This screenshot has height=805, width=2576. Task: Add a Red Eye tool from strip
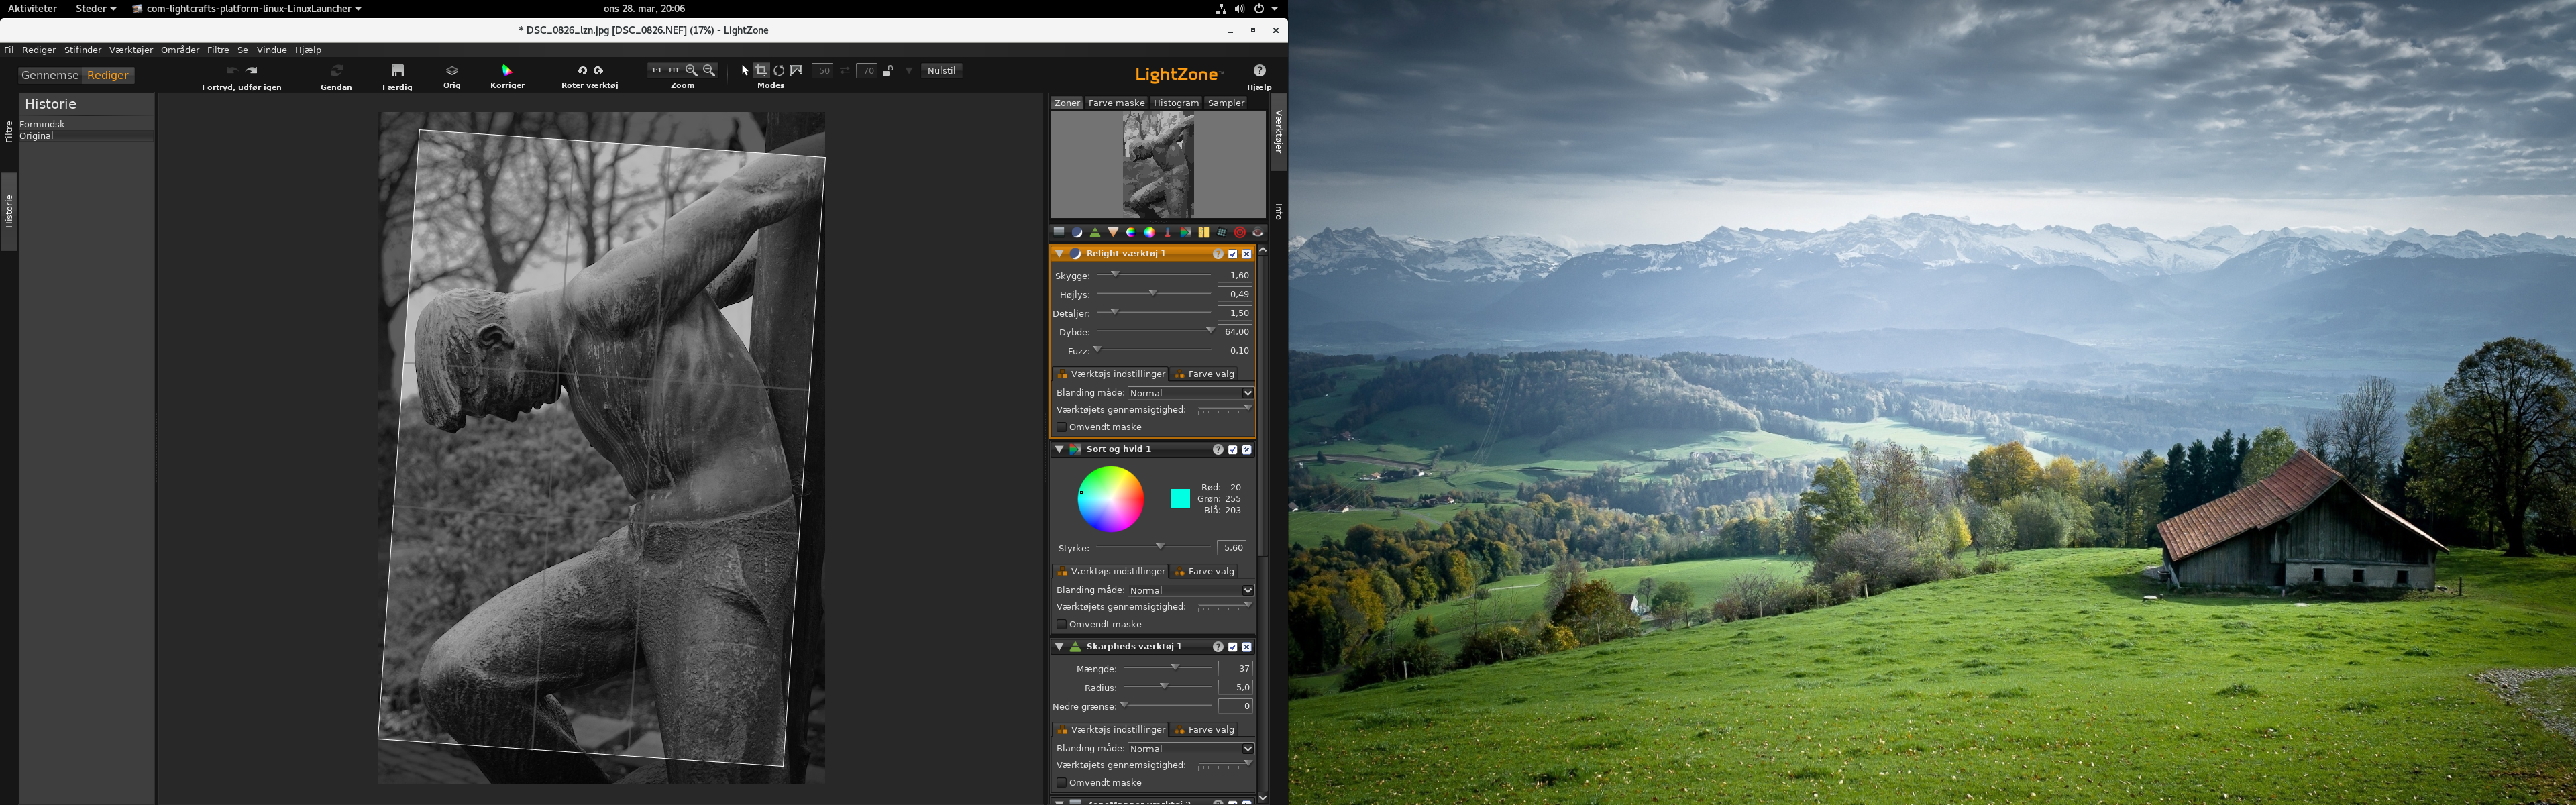(x=1258, y=232)
